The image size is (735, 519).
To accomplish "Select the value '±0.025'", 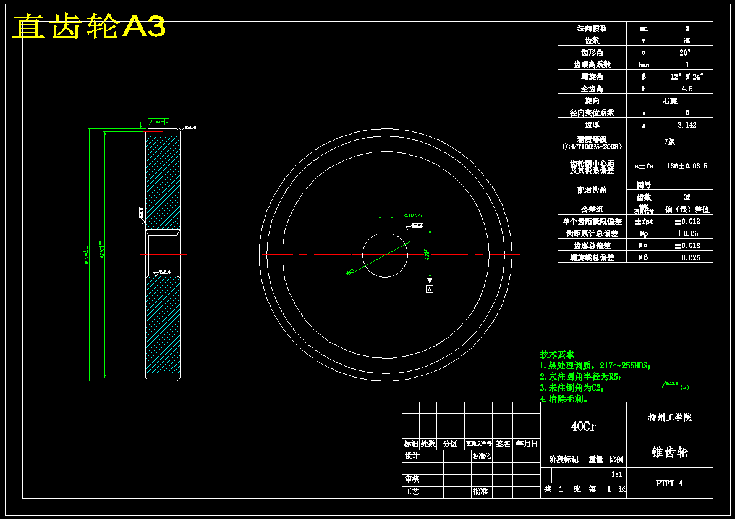I will pyautogui.click(x=687, y=257).
